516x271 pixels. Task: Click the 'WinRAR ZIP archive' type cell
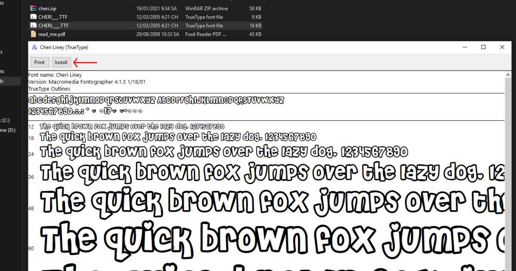pyautogui.click(x=206, y=8)
